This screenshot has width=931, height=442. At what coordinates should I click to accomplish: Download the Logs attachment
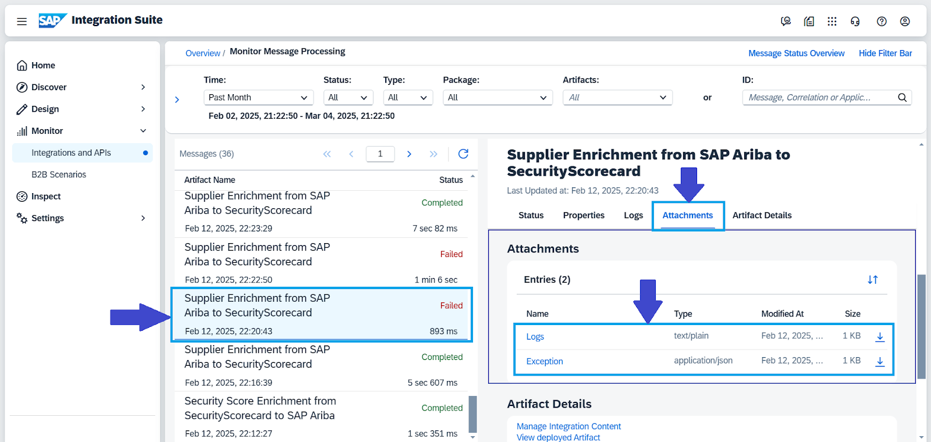point(880,337)
